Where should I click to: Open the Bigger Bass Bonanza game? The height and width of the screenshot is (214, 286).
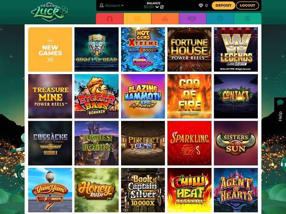96,96
